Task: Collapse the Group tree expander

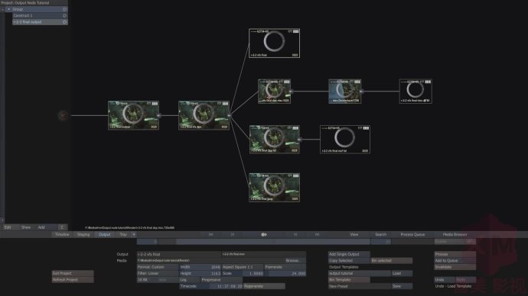Action: [x=9, y=9]
